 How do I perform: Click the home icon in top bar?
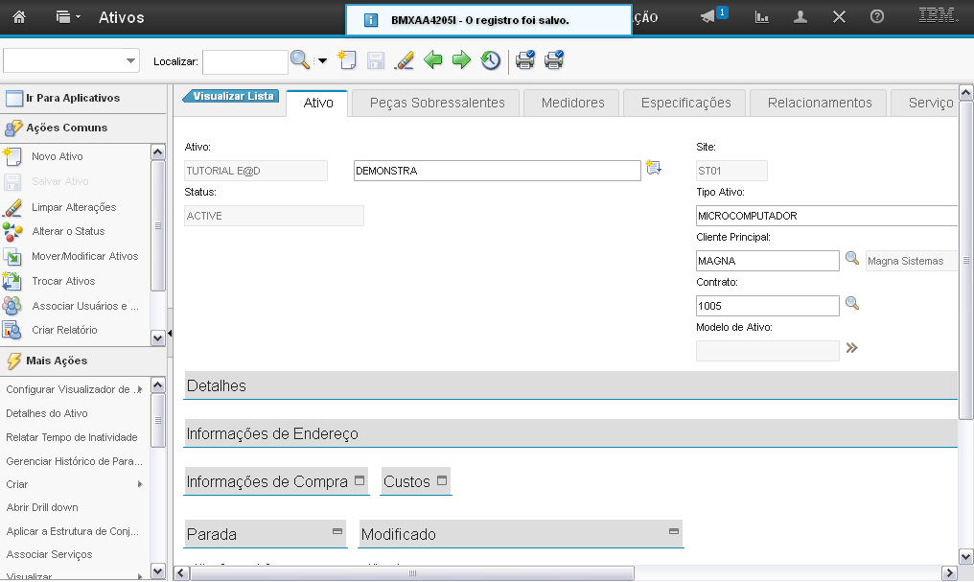pos(19,17)
